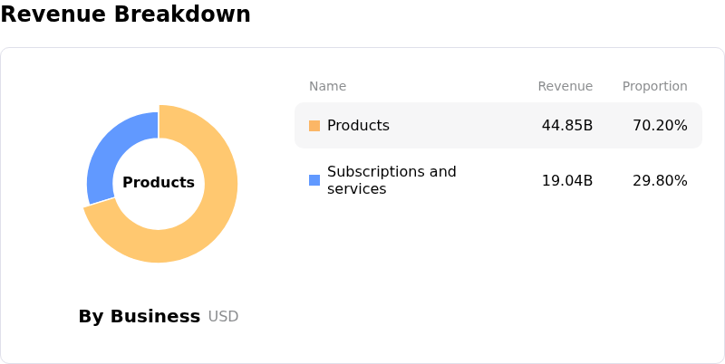
Task: Click the Proportion column header
Action: [x=654, y=86]
